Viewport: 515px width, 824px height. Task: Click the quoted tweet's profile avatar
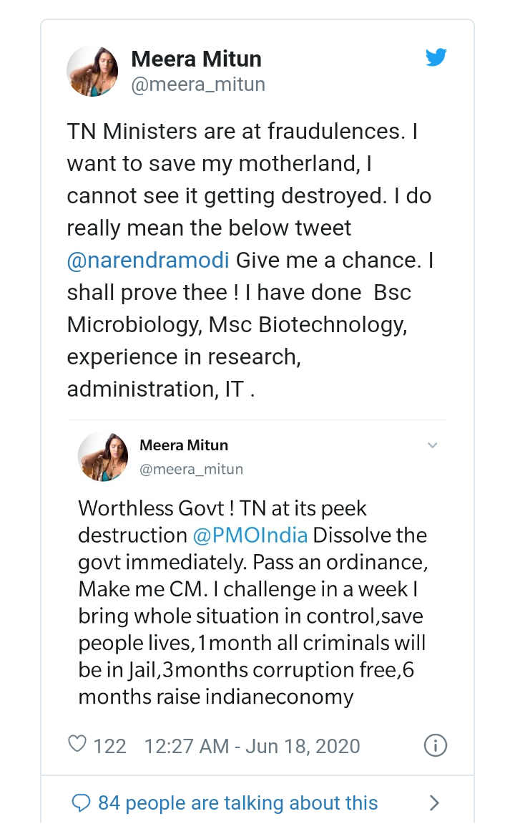(x=103, y=457)
